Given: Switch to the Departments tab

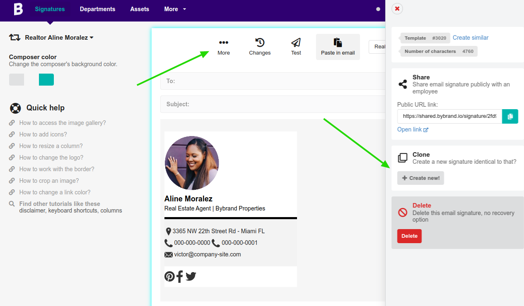Looking at the screenshot, I should tap(97, 9).
